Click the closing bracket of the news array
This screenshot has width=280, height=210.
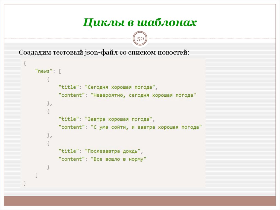coord(36,175)
